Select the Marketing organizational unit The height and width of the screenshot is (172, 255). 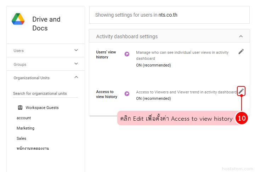click(25, 128)
